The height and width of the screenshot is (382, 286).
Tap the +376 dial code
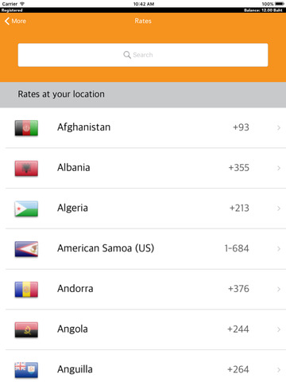[x=238, y=289]
